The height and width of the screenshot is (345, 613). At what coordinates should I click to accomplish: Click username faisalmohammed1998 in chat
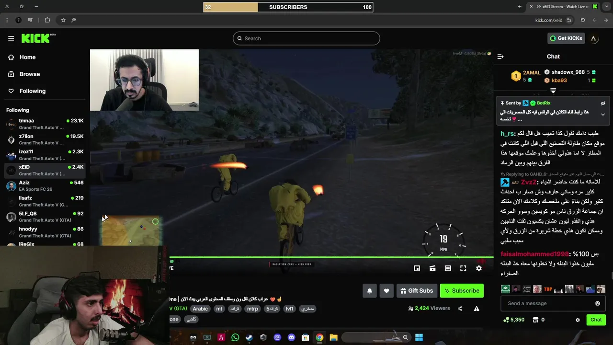(534, 254)
